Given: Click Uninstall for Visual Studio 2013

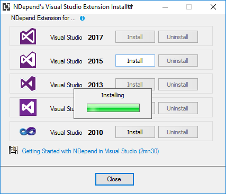Looking at the screenshot, I should click(178, 85).
